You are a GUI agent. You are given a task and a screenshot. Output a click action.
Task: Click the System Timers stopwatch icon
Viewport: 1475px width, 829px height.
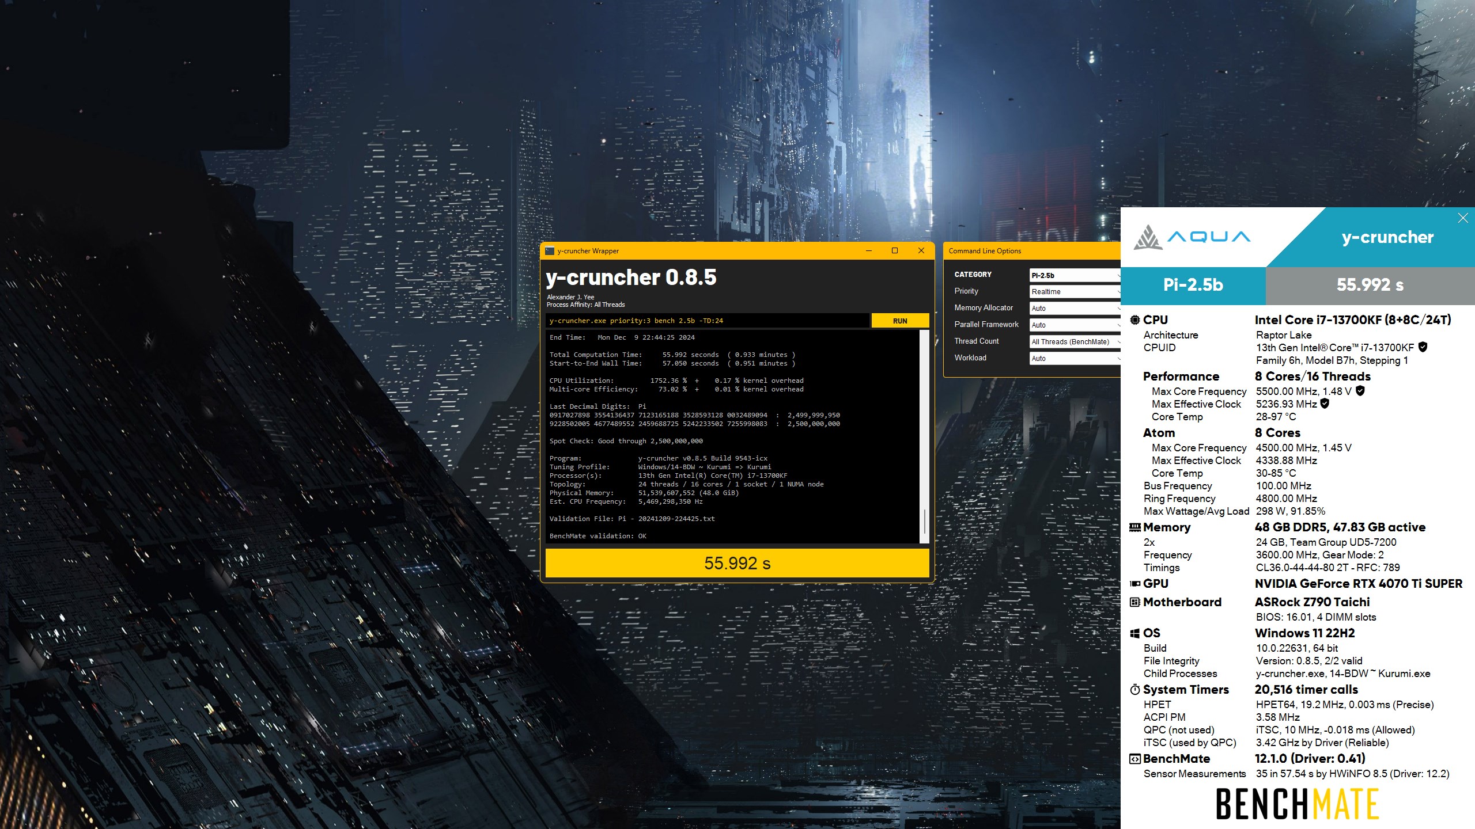point(1135,690)
